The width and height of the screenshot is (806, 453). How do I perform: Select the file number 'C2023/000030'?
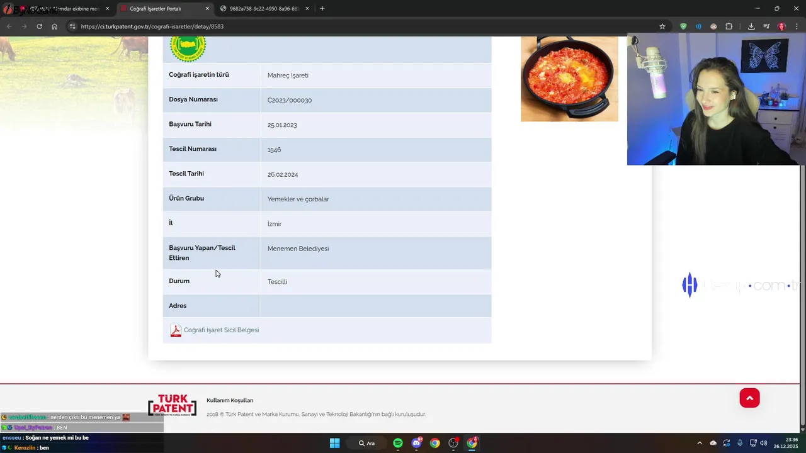tap(290, 100)
